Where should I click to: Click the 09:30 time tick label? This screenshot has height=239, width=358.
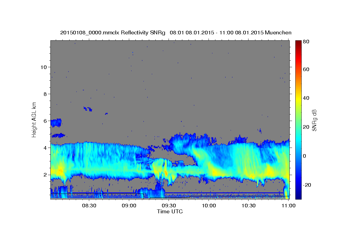[169, 206]
